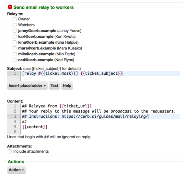Viewport: 186px width, 176px height.
Task: Enable Include attachments option
Action: [10, 151]
